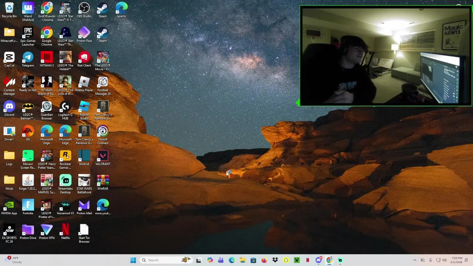Open the Proton Pass desktop shortcut
Viewport: 473px width, 266px height.
[84, 35]
